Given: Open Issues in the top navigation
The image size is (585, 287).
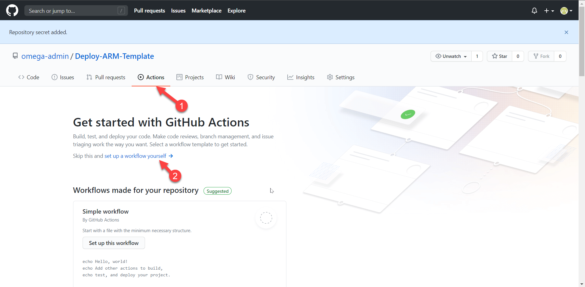Looking at the screenshot, I should click(178, 11).
